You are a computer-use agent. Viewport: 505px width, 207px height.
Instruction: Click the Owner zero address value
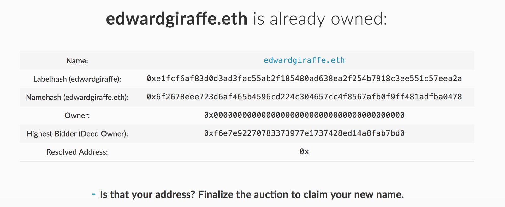point(304,115)
